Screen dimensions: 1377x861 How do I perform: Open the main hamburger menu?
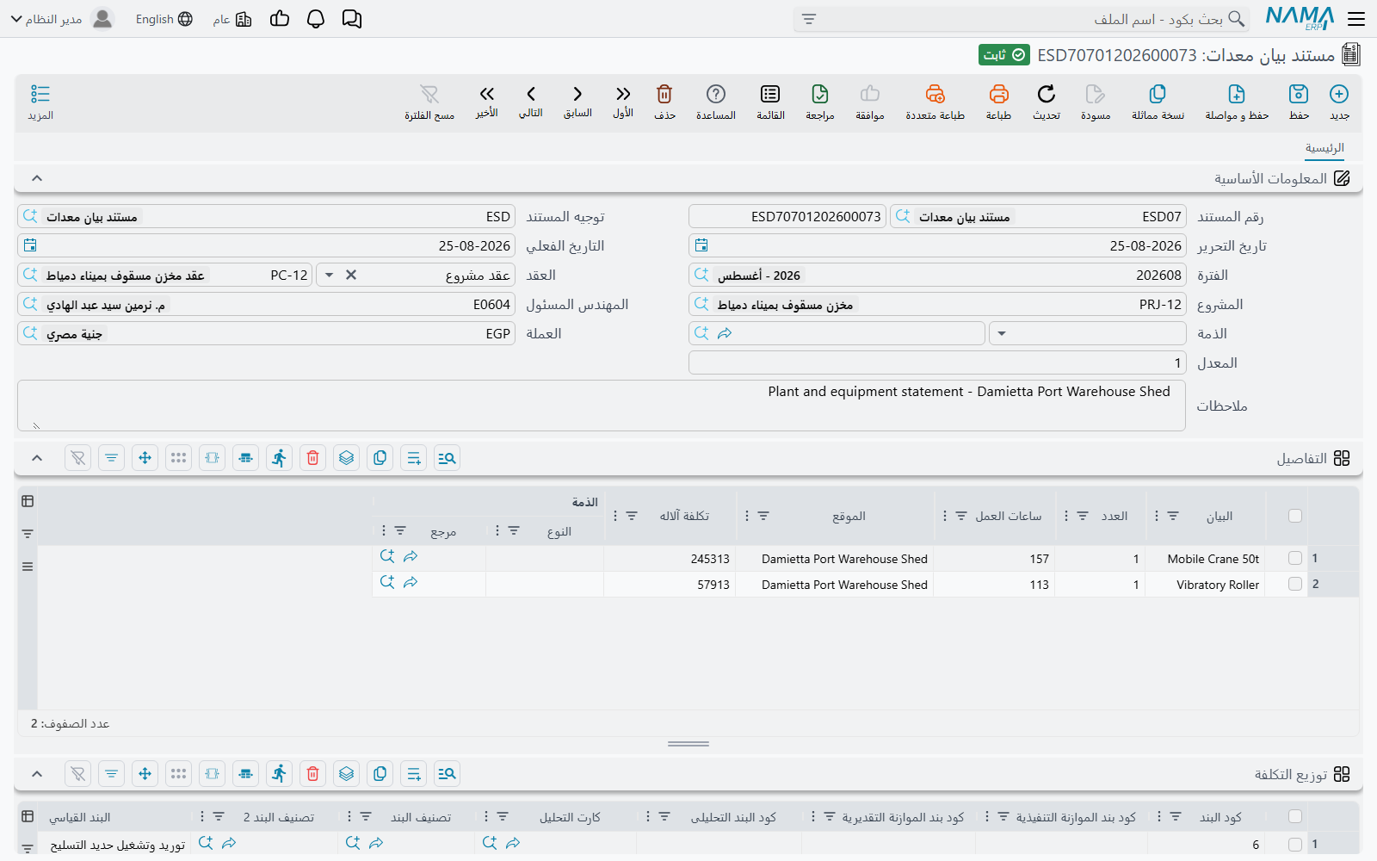tap(1356, 19)
